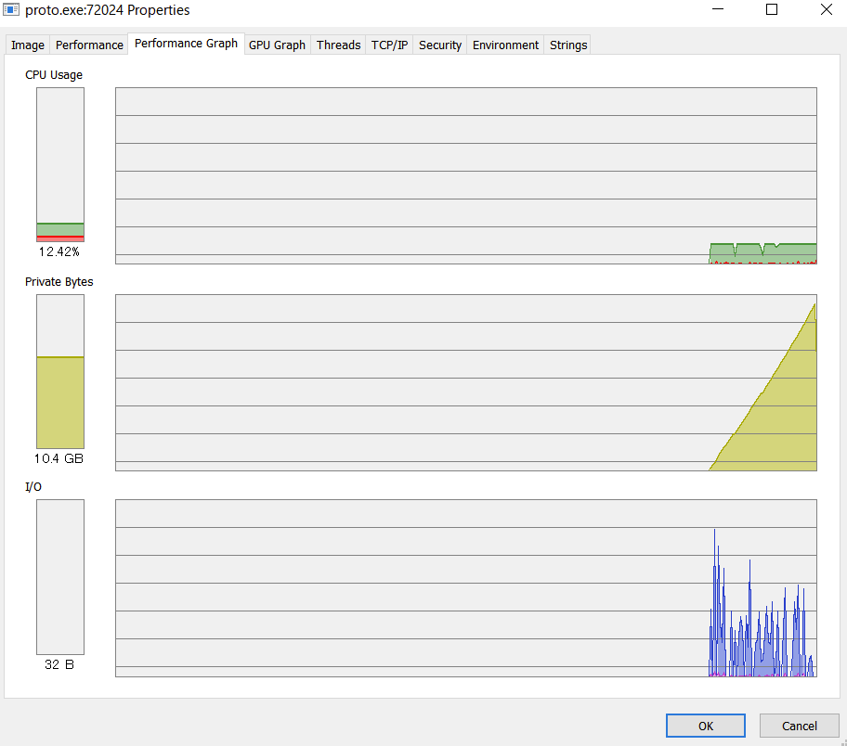Click the 12.42% CPU value
This screenshot has width=847, height=746.
(59, 251)
